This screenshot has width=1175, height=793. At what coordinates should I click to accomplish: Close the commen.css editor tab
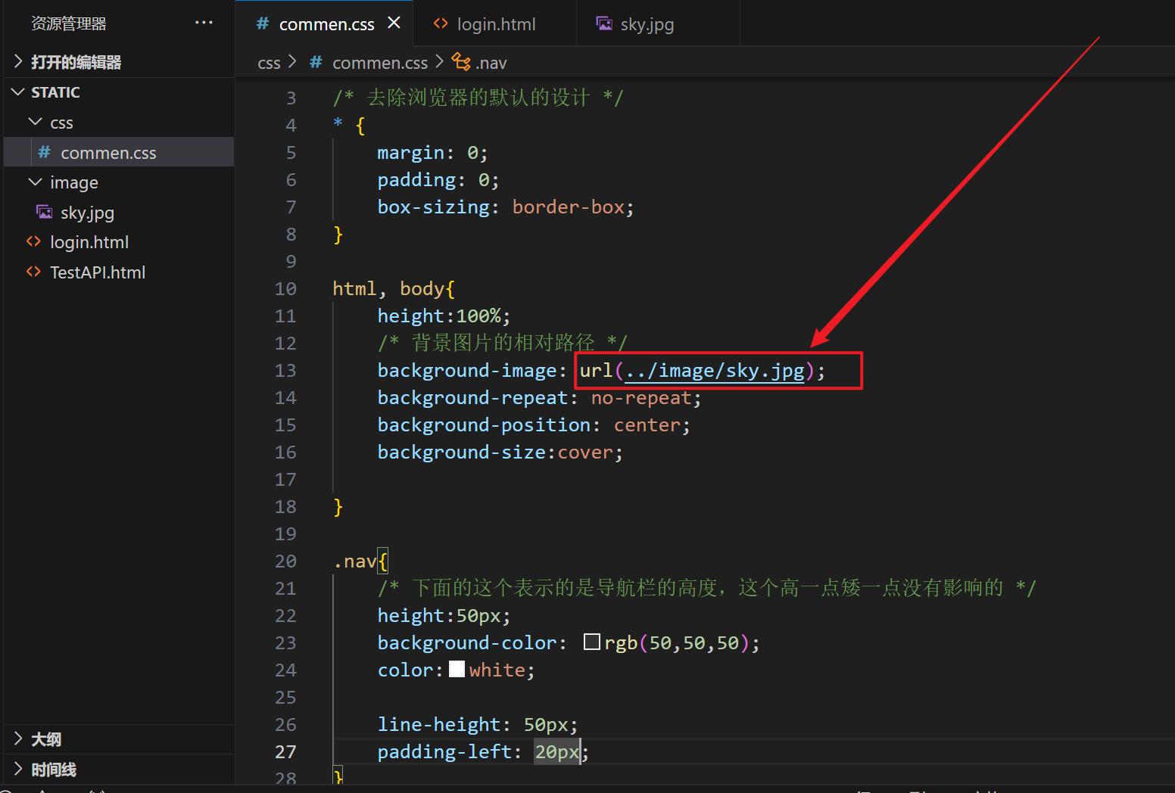394,23
